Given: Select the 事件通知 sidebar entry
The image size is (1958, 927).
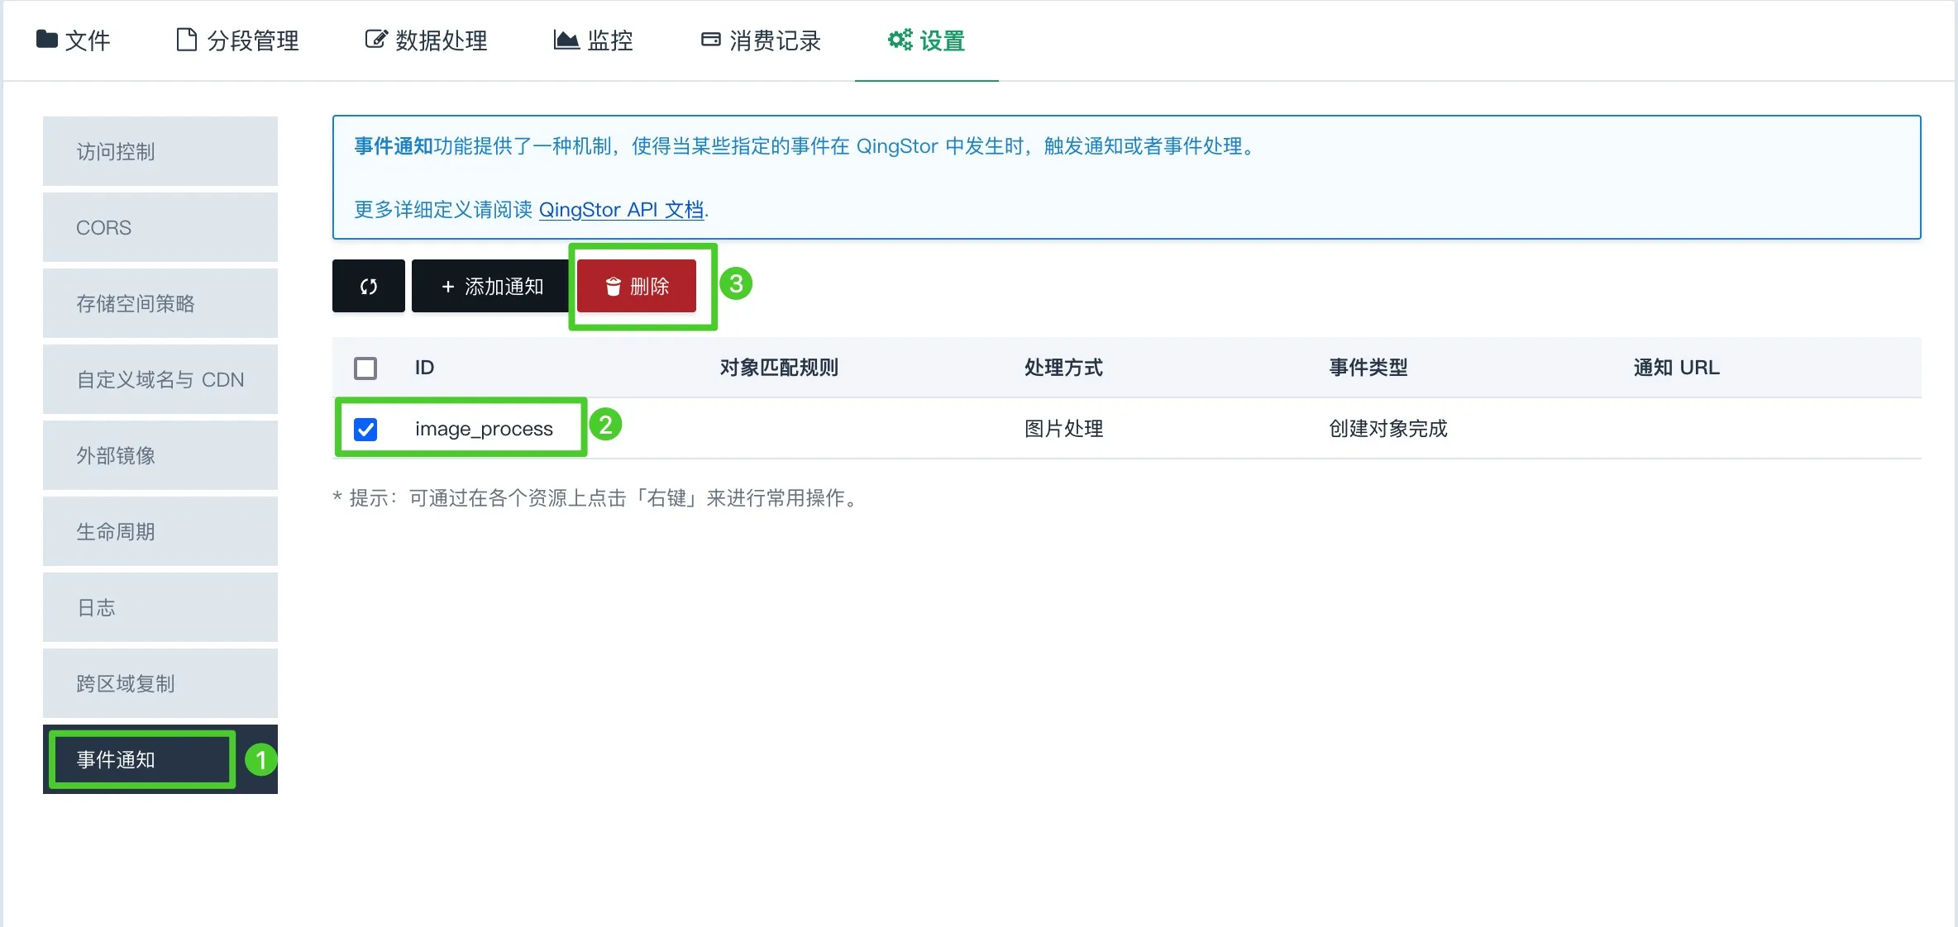Looking at the screenshot, I should coord(115,760).
